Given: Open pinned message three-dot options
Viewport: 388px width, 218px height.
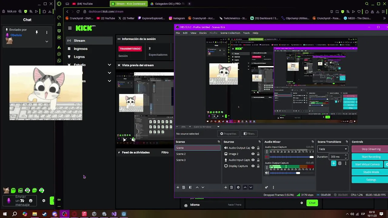Looking at the screenshot, I should click(x=47, y=32).
